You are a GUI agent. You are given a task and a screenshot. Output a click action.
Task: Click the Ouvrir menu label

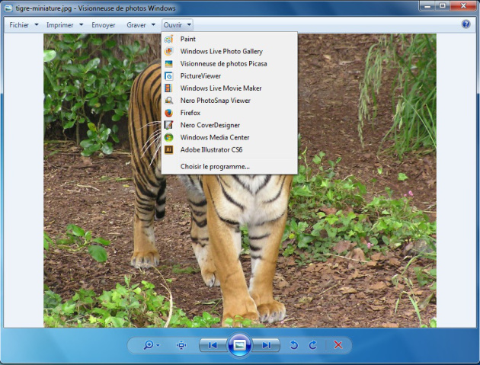coord(173,25)
